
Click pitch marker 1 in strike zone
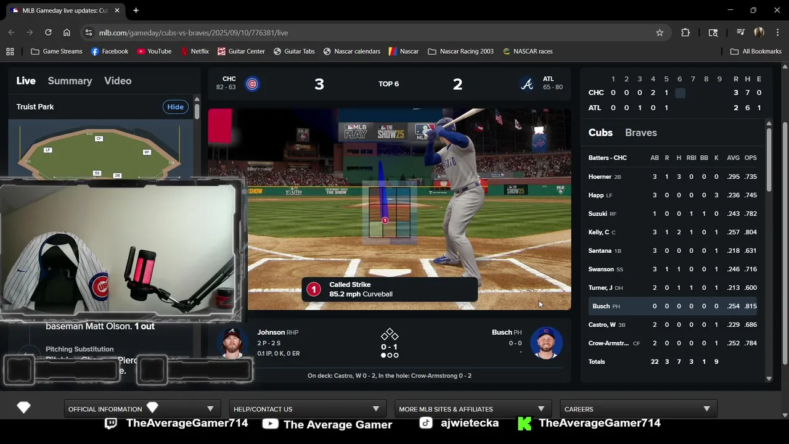pos(385,220)
